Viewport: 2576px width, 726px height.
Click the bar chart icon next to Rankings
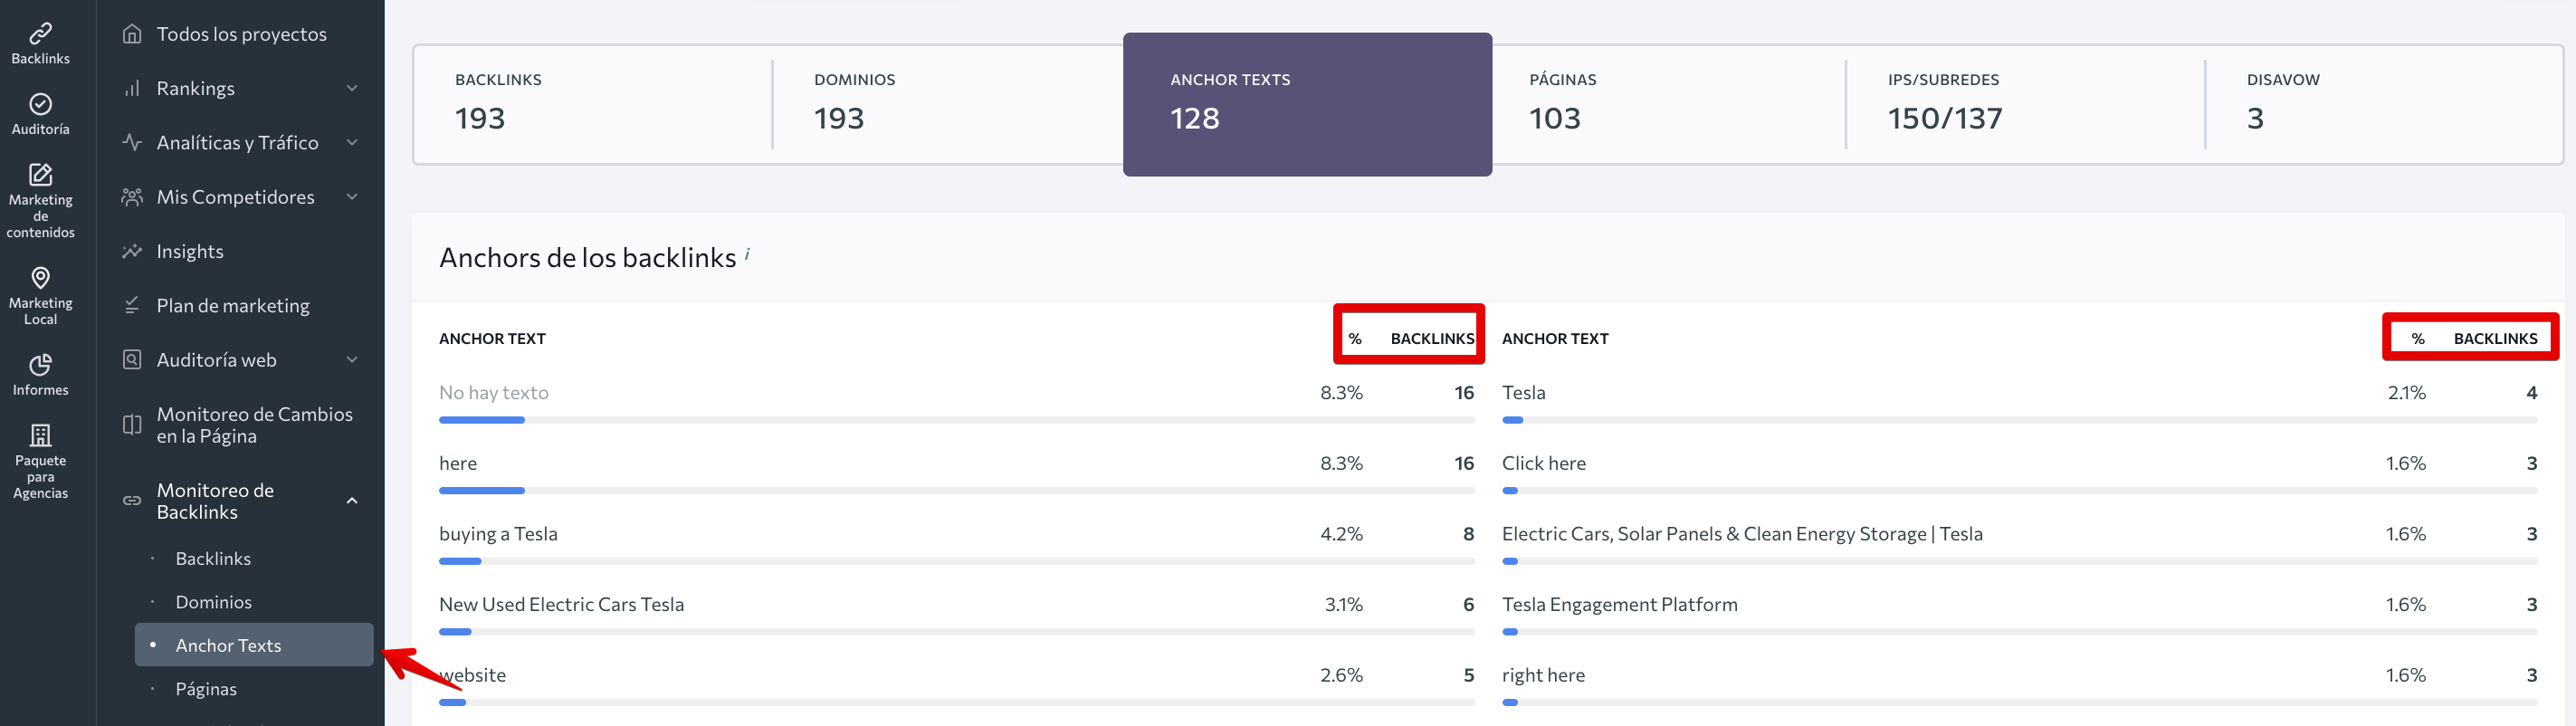coord(132,88)
